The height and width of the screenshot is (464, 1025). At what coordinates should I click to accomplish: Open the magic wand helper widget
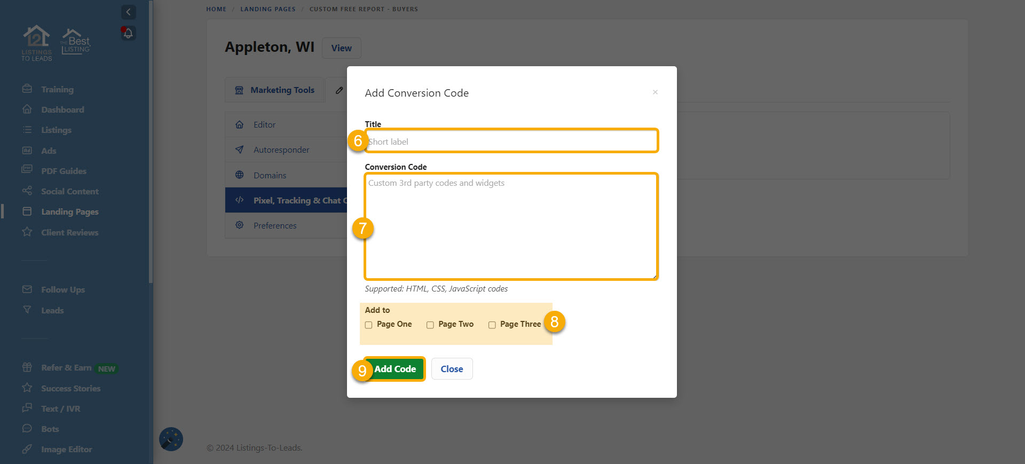(171, 439)
